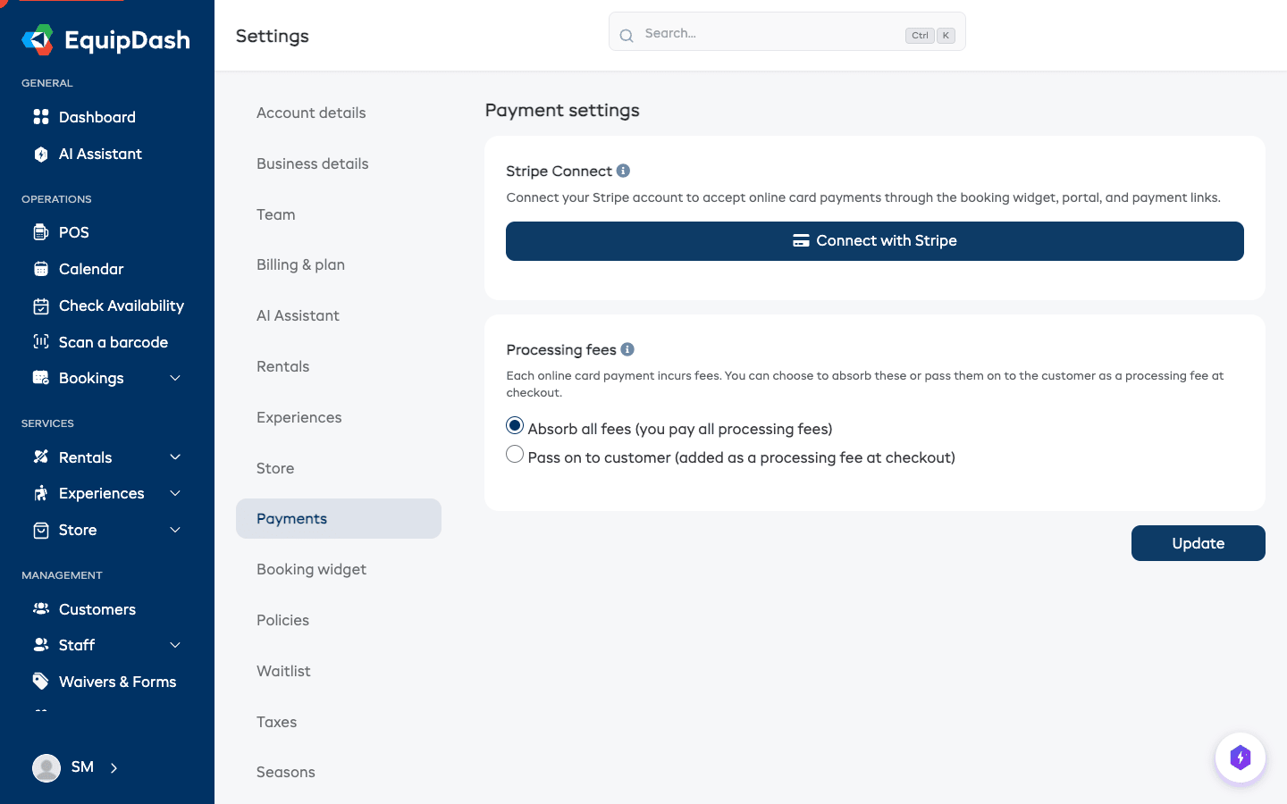Open Scan a barcode
This screenshot has width=1287, height=804.
(x=113, y=342)
